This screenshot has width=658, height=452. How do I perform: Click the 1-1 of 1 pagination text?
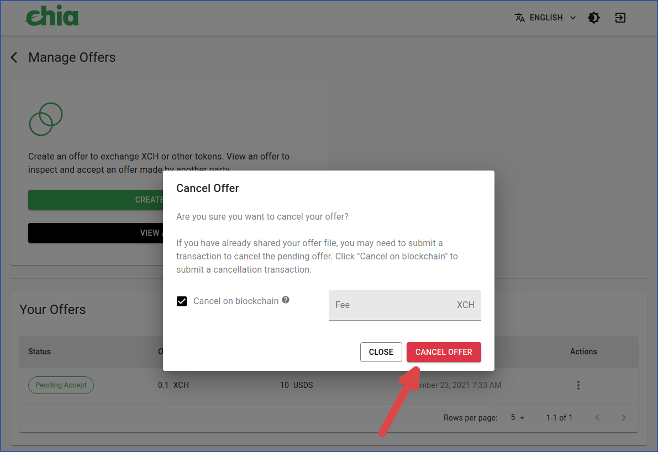(559, 418)
